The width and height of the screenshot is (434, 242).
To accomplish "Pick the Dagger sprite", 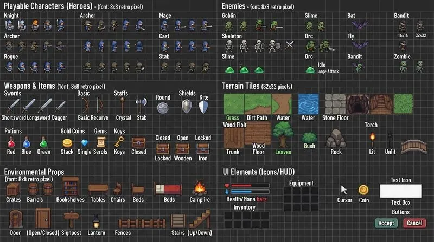I will click(x=60, y=106).
